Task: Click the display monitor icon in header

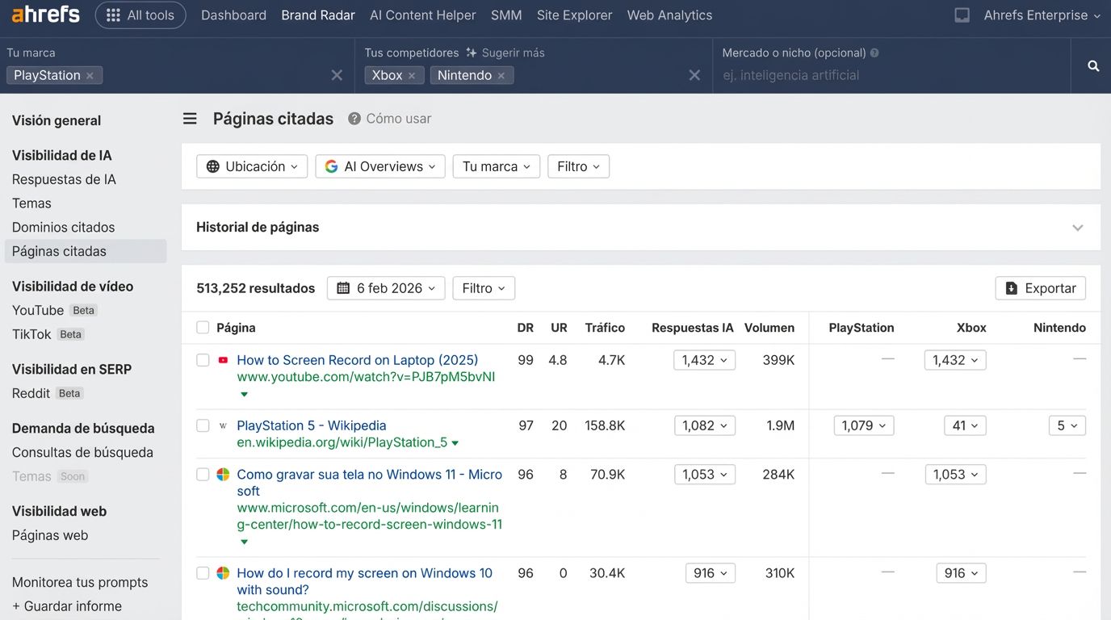Action: click(x=962, y=15)
